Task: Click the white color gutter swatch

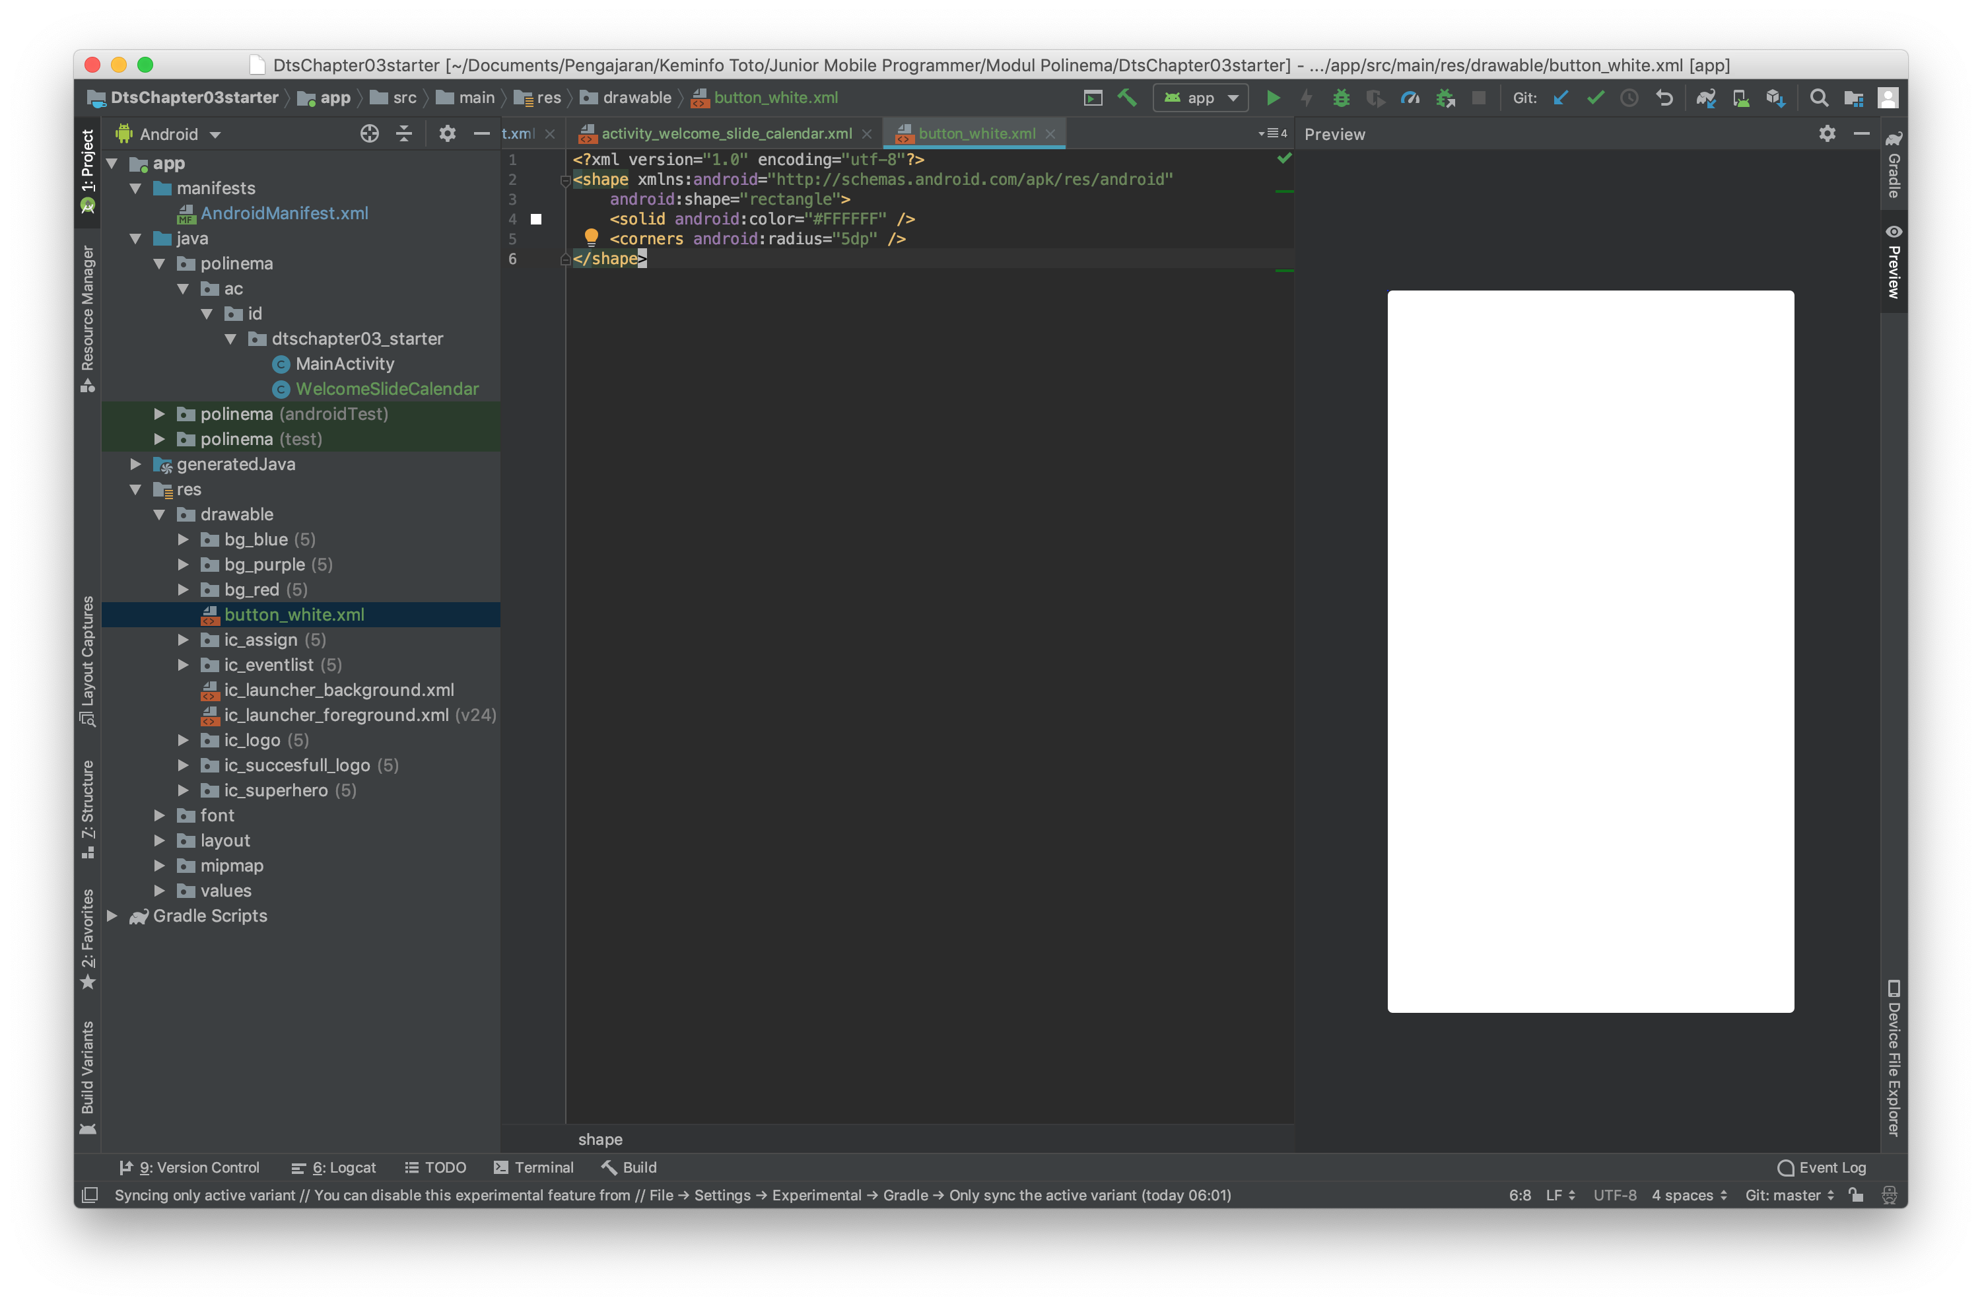Action: [536, 219]
